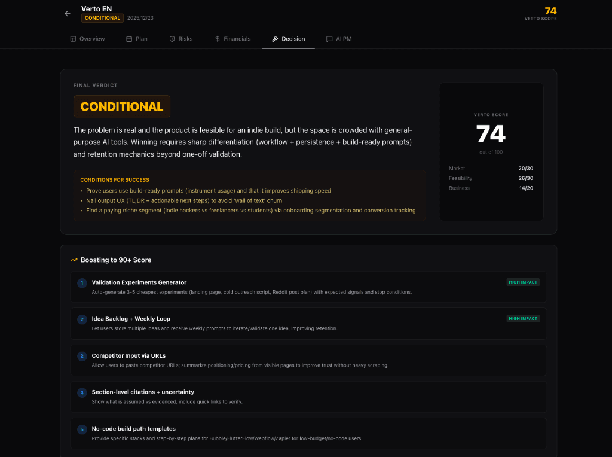Open the Overview tab
Image resolution: width=612 pixels, height=457 pixels.
87,39
